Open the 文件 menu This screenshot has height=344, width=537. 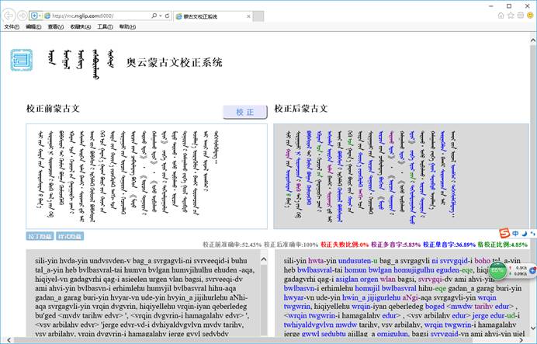tap(11, 26)
